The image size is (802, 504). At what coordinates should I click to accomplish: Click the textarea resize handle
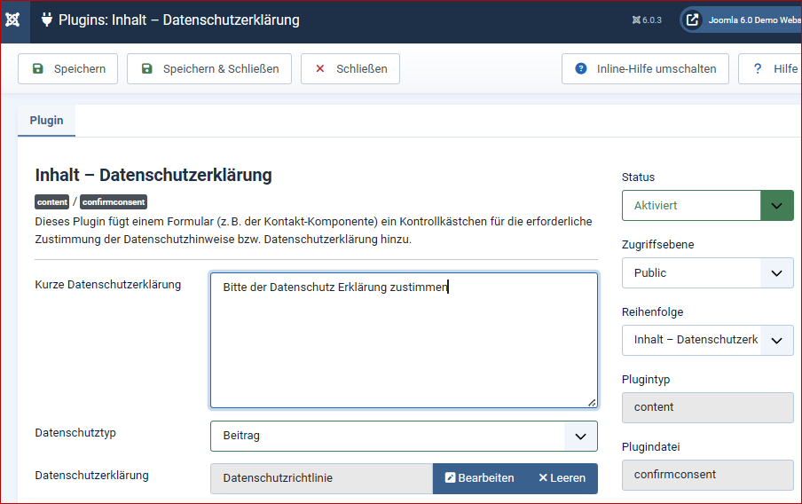click(592, 402)
